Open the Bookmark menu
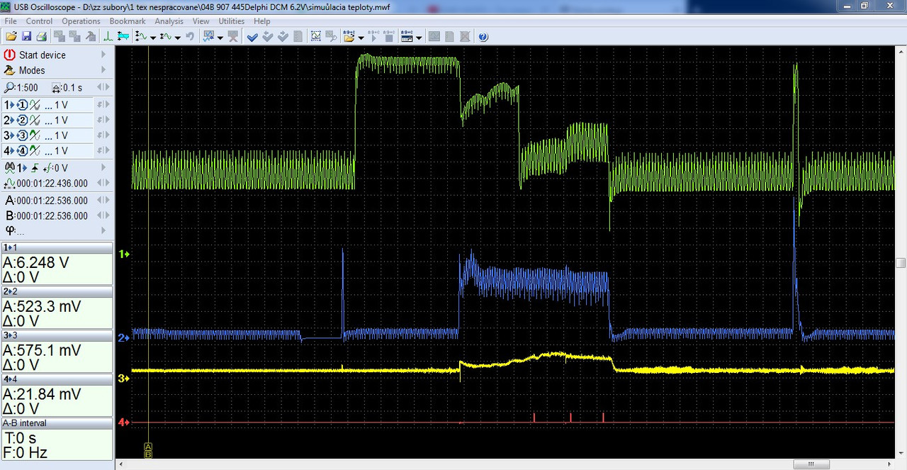The width and height of the screenshot is (907, 470). [128, 21]
